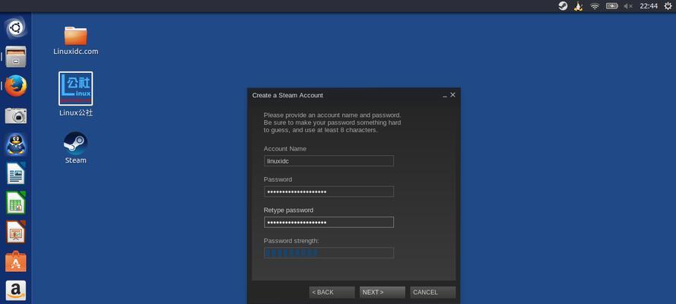
Task: Open the muted sound volume indicator
Action: tap(628, 6)
